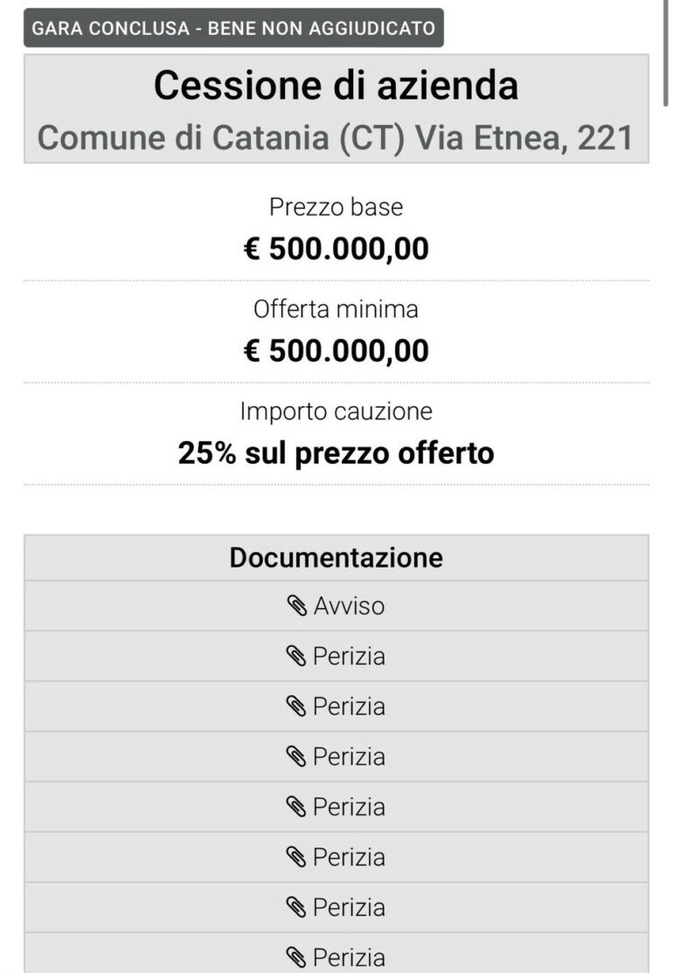Image resolution: width=673 pixels, height=973 pixels.
Task: Click the Via Etnea 221 address text
Action: (524, 138)
